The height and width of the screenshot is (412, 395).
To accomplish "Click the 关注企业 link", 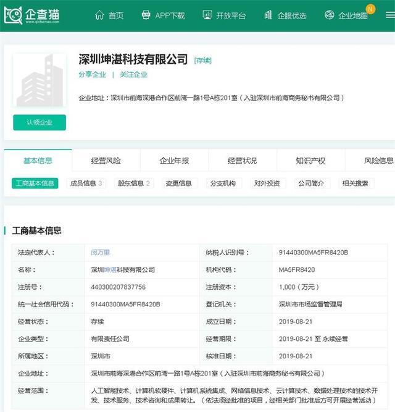I will coord(133,75).
